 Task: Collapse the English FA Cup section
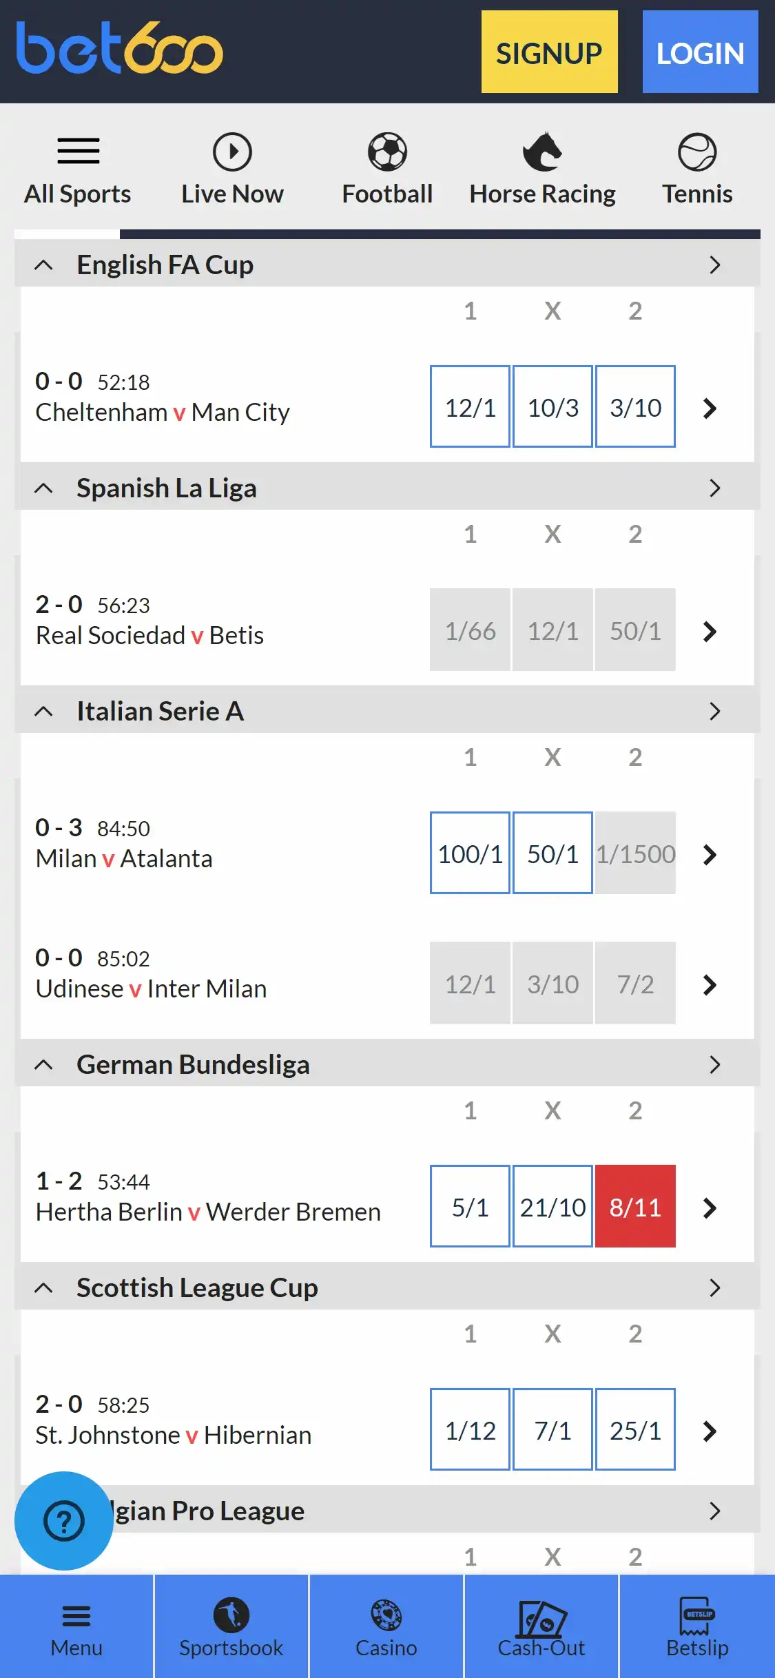click(43, 265)
